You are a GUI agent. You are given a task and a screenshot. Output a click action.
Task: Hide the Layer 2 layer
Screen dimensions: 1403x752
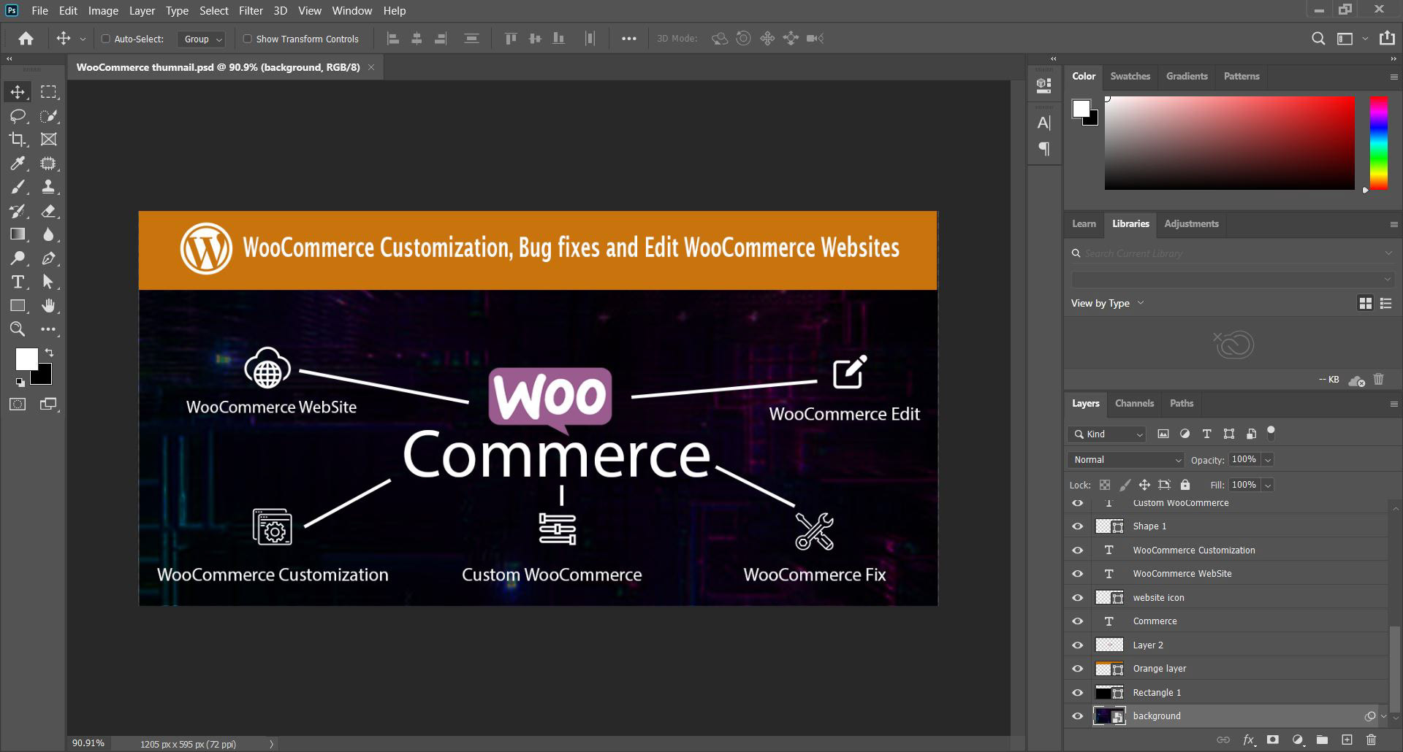click(x=1077, y=645)
